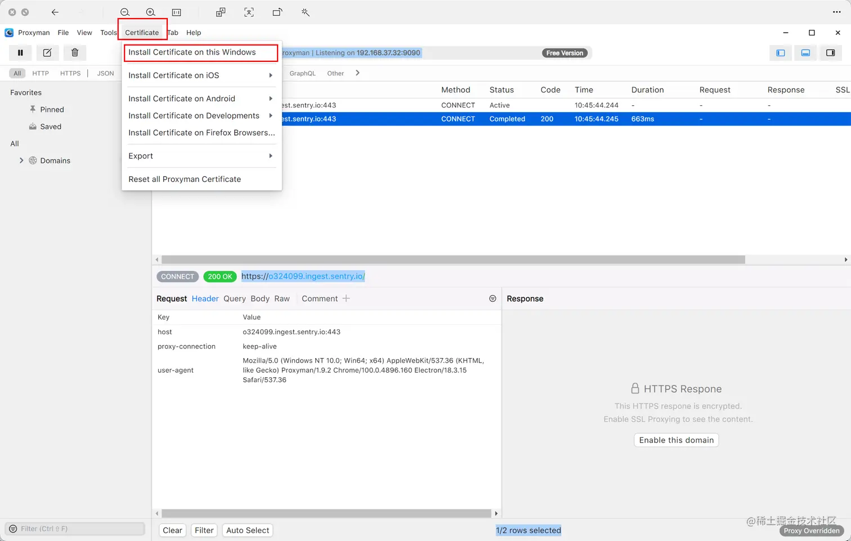
Task: Click the viewer's copy-to-window icon
Action: pyautogui.click(x=221, y=12)
